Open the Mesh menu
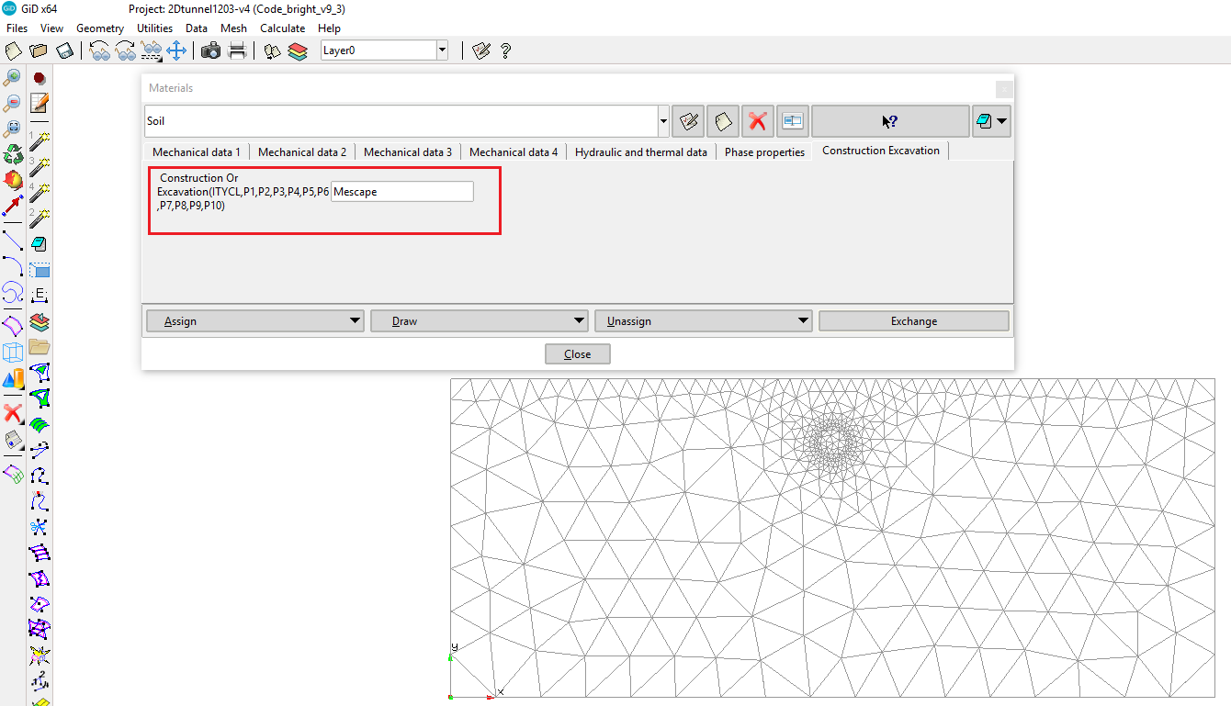 tap(233, 28)
